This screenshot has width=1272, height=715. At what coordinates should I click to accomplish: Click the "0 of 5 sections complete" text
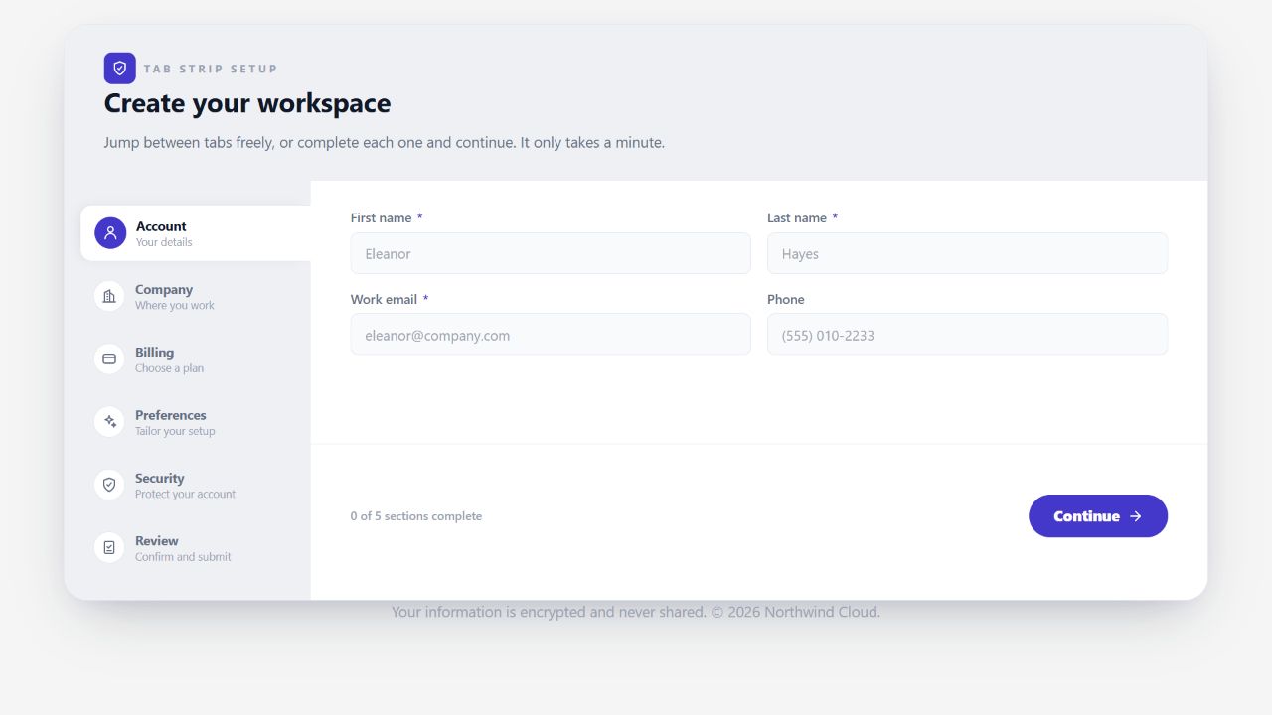click(x=416, y=516)
